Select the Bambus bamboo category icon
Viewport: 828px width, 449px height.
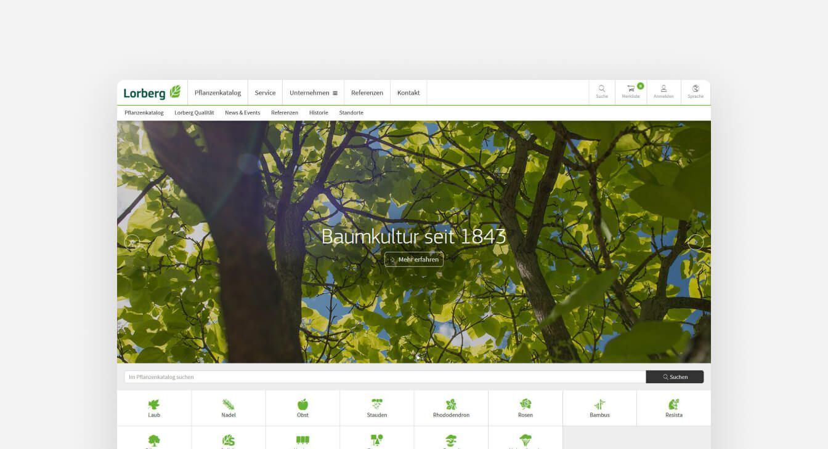click(599, 404)
